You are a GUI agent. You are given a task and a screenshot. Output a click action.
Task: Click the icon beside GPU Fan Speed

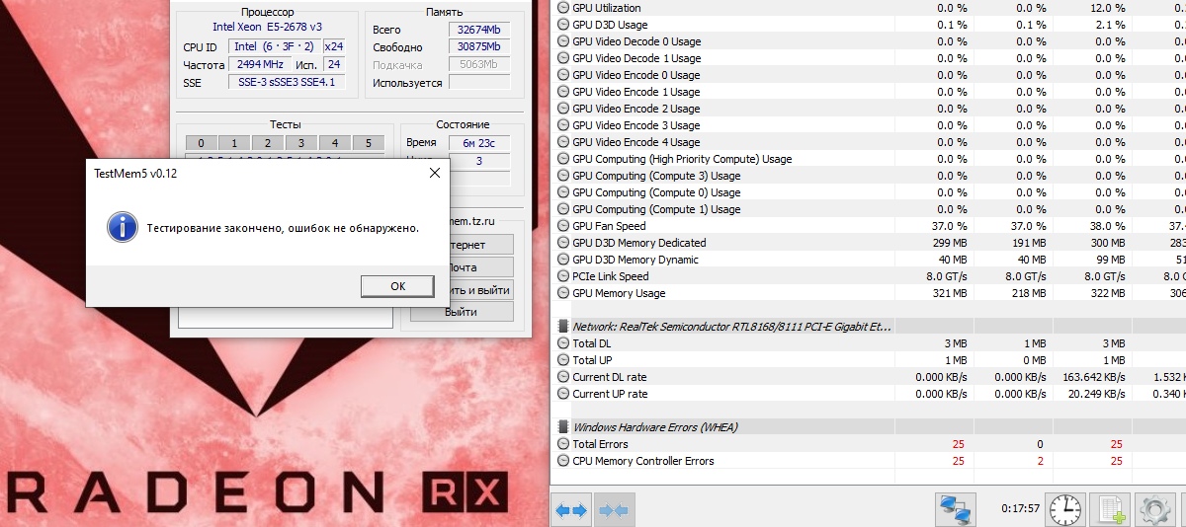click(562, 226)
